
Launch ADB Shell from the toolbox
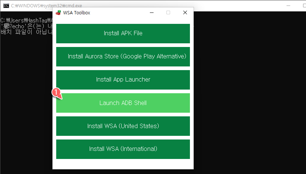coord(123,103)
